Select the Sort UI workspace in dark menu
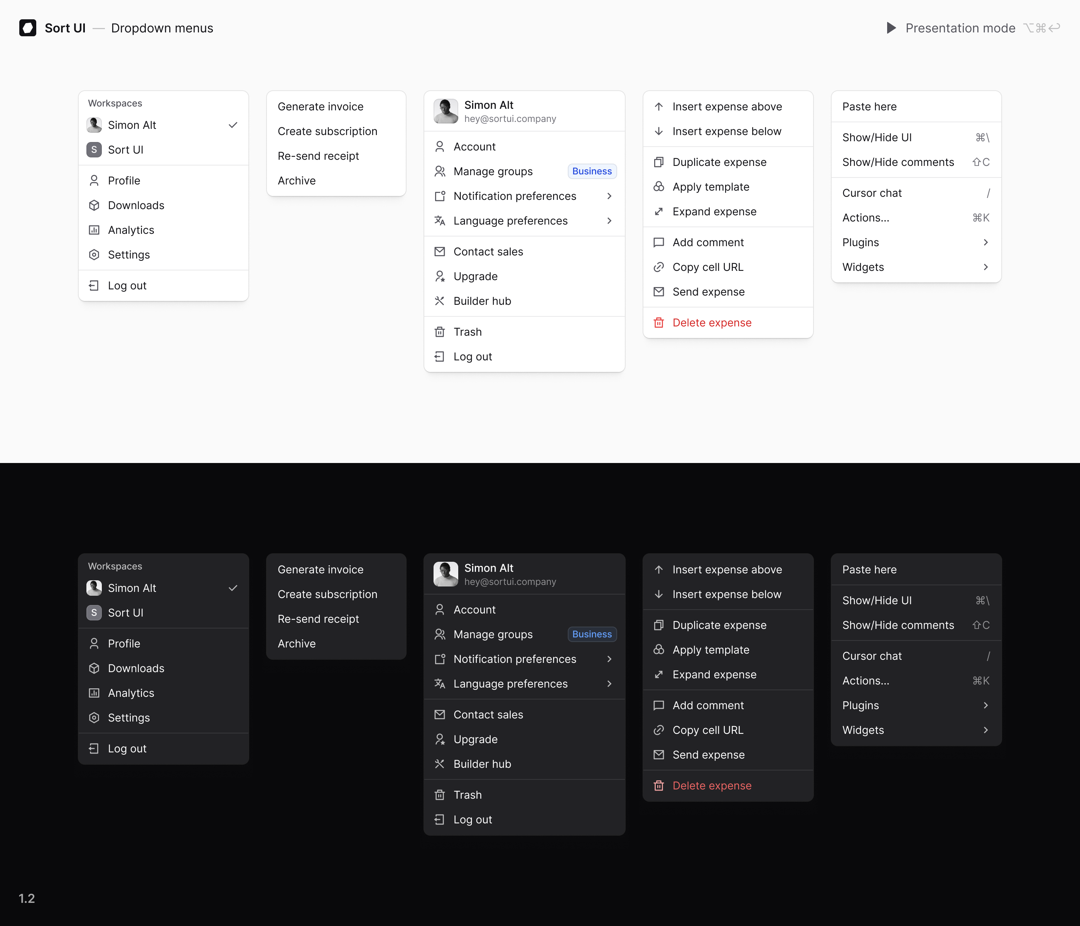This screenshot has height=926, width=1080. coord(163,613)
